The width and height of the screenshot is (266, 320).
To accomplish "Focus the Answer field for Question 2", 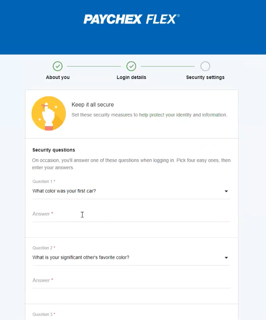I will pyautogui.click(x=131, y=281).
